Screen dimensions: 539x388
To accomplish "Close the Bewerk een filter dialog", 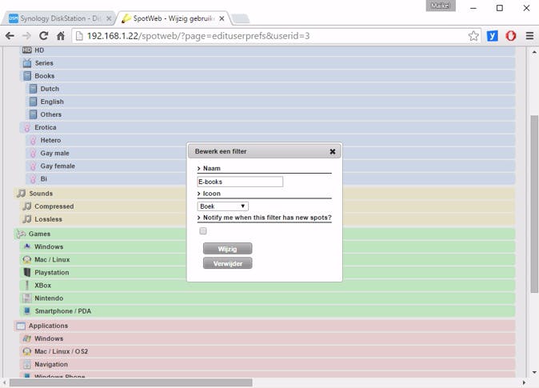I will [x=333, y=151].
